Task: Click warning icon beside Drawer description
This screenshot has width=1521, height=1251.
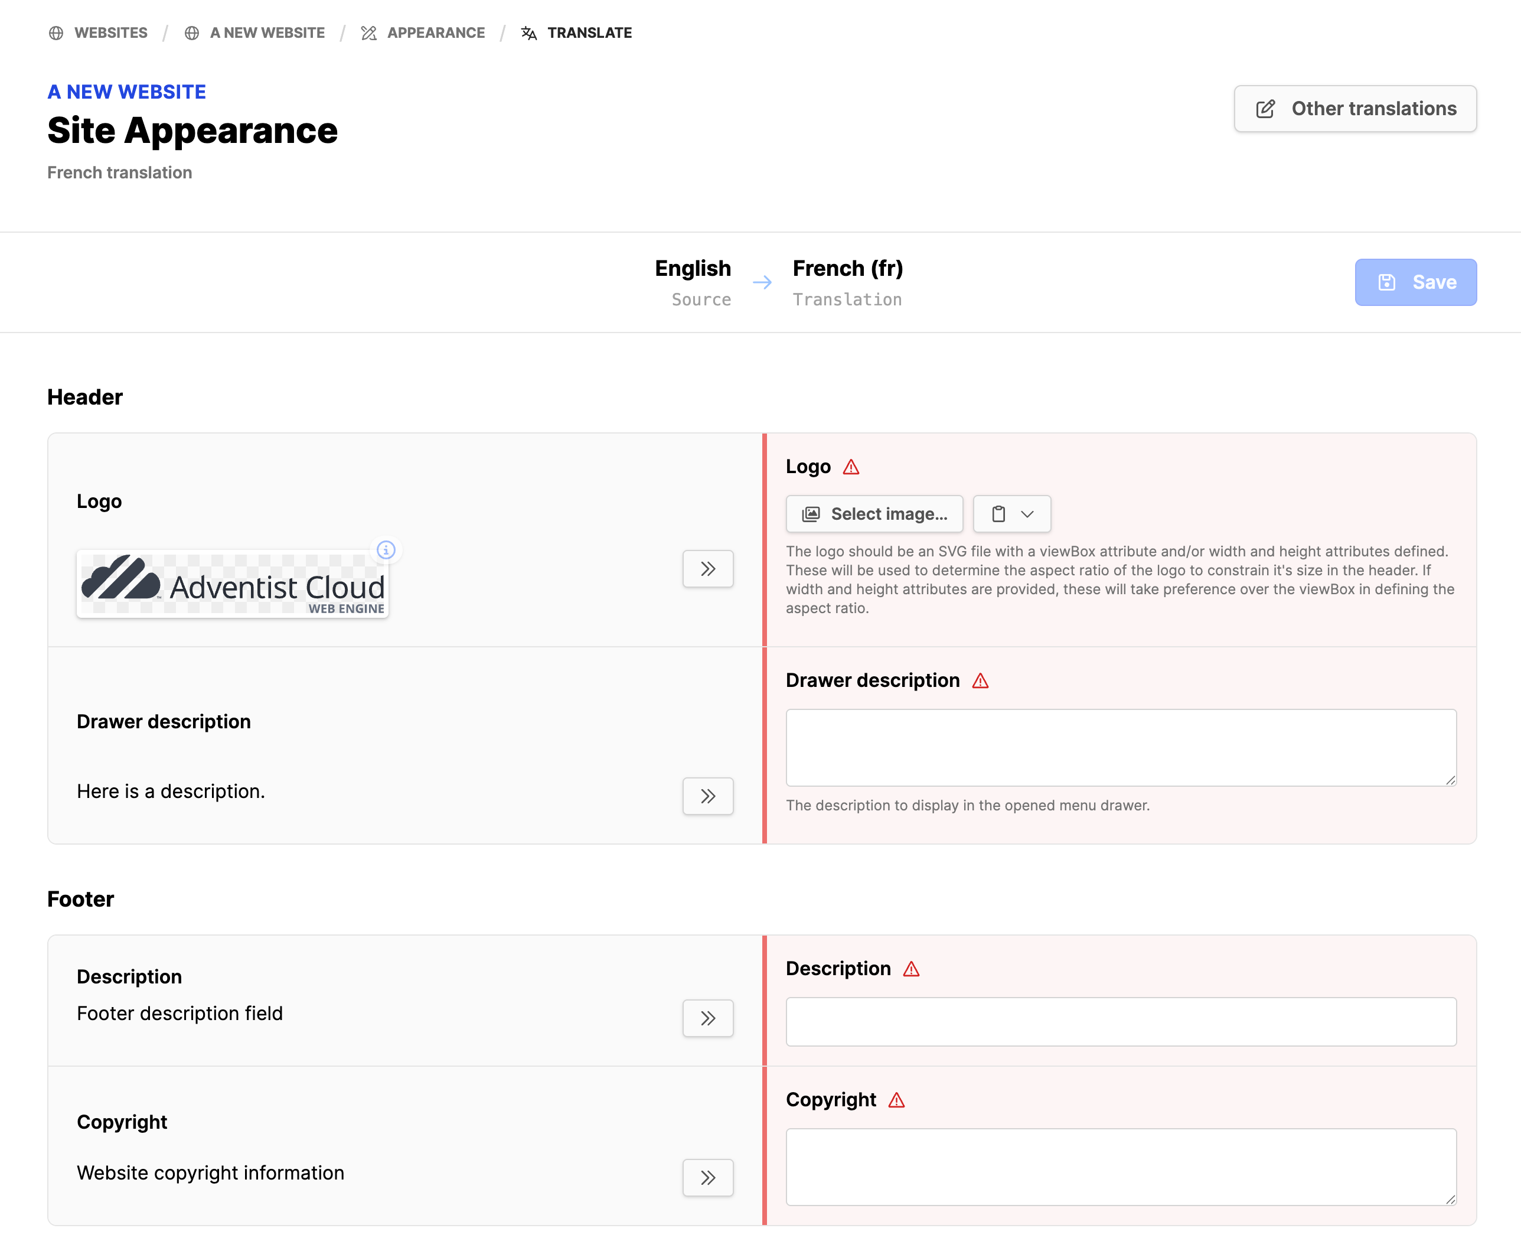Action: tap(980, 681)
